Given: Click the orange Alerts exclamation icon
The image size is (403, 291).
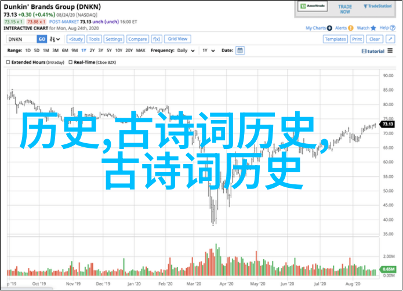Looking at the screenshot, I should (x=351, y=28).
